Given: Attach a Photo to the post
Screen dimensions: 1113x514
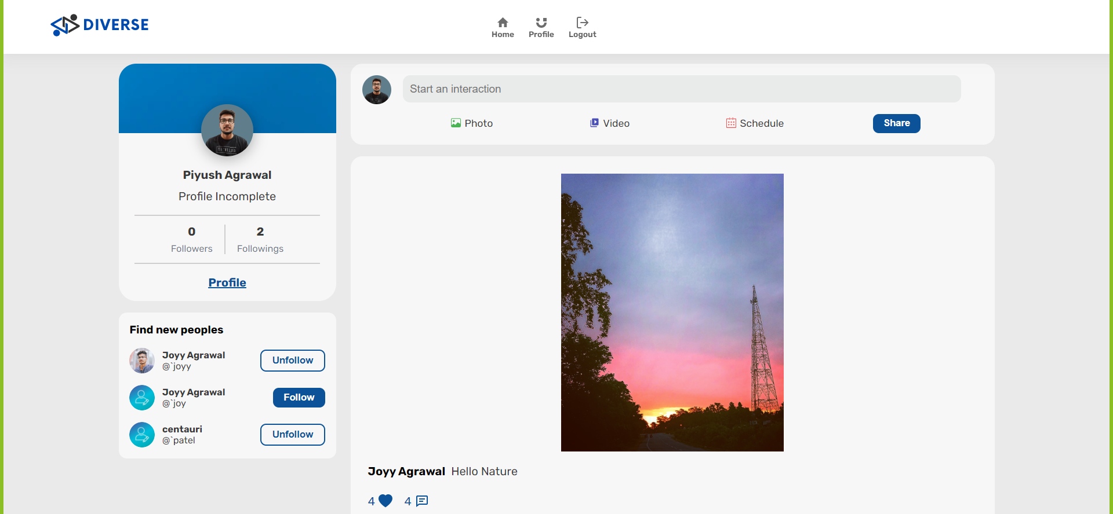Looking at the screenshot, I should [472, 123].
